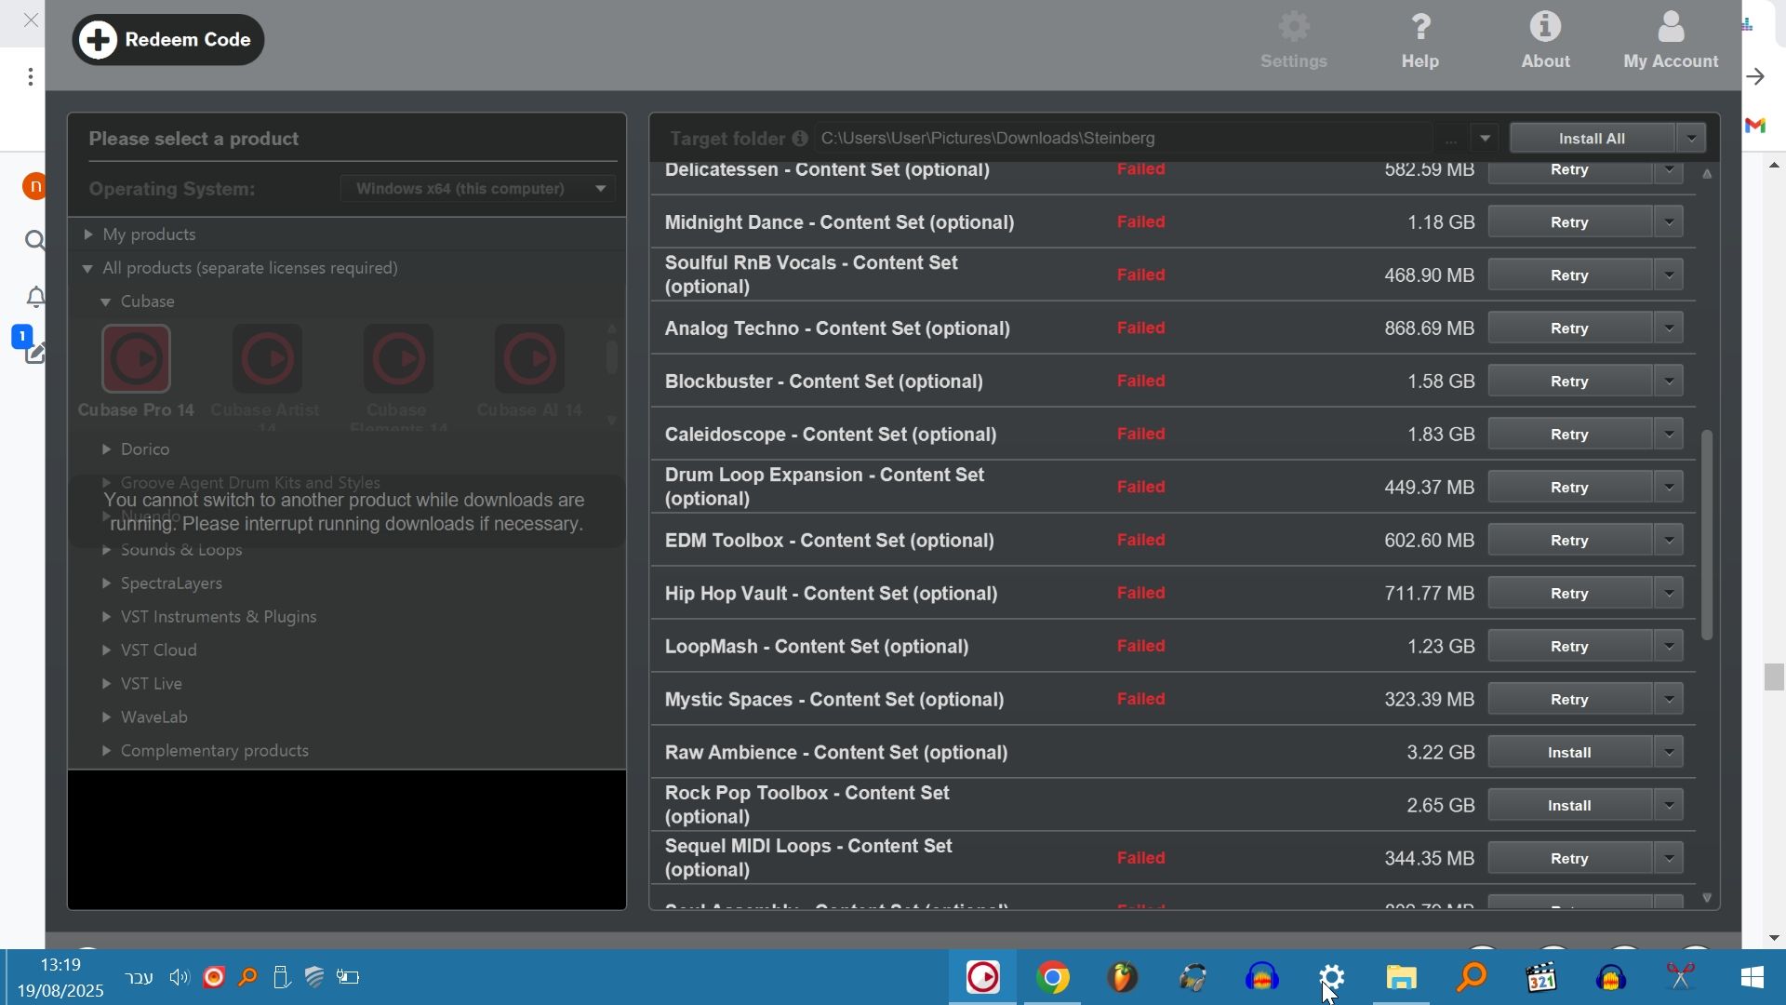Screen dimensions: 1786x1005
Task: Click the Redeem Code button
Action: click(168, 39)
